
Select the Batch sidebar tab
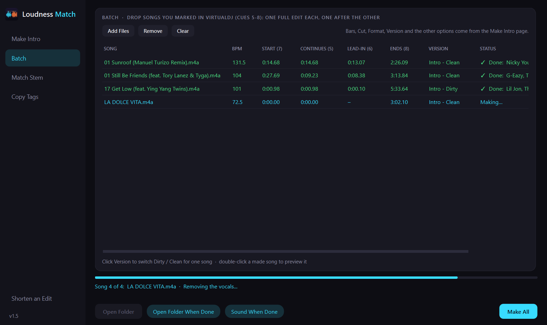(x=43, y=58)
